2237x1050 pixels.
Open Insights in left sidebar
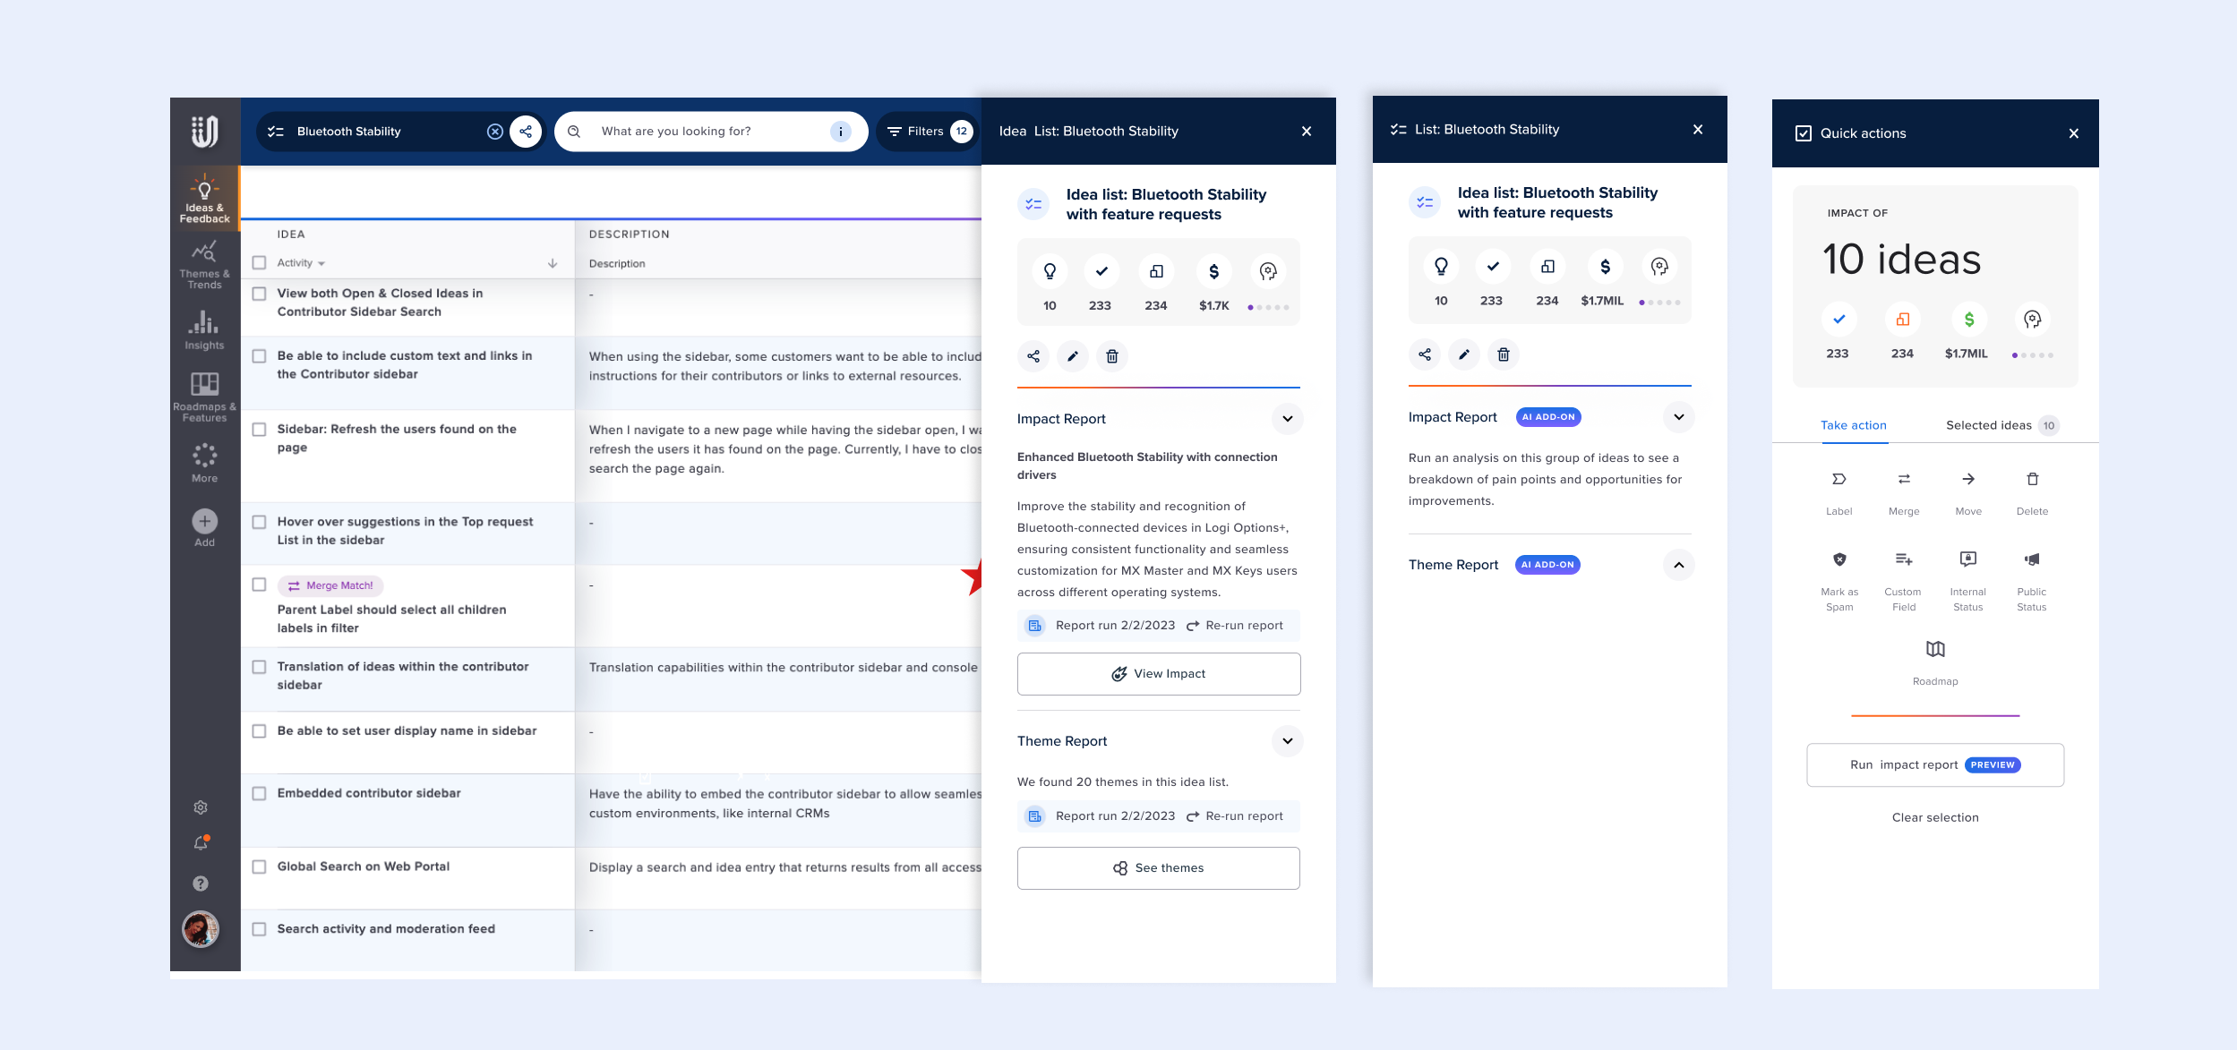pyautogui.click(x=204, y=329)
